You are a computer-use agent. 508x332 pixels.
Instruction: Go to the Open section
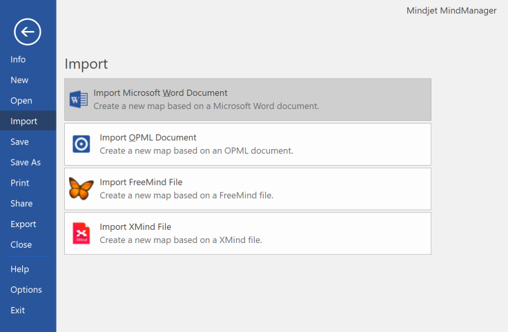click(21, 101)
